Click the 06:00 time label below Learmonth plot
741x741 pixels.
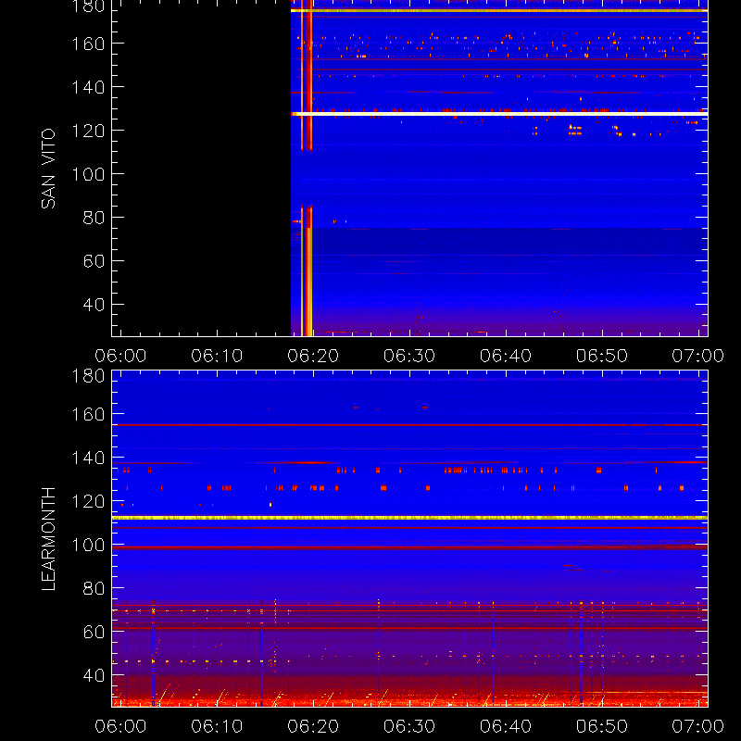pos(120,726)
